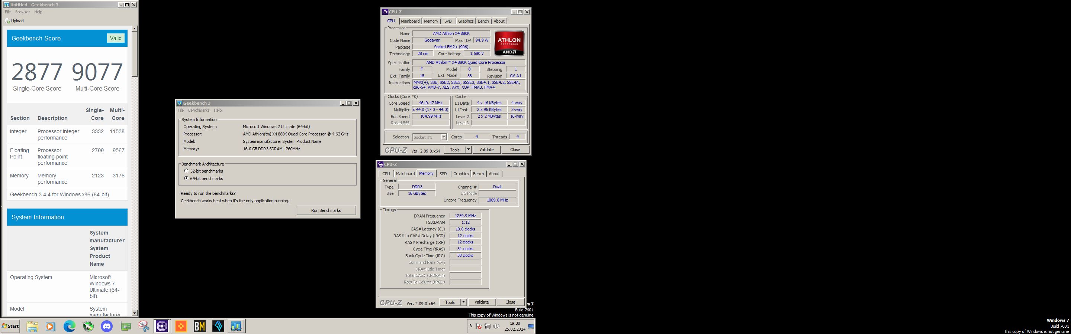Launch Windows Media Player from taskbar
This screenshot has width=1071, height=334.
point(50,326)
